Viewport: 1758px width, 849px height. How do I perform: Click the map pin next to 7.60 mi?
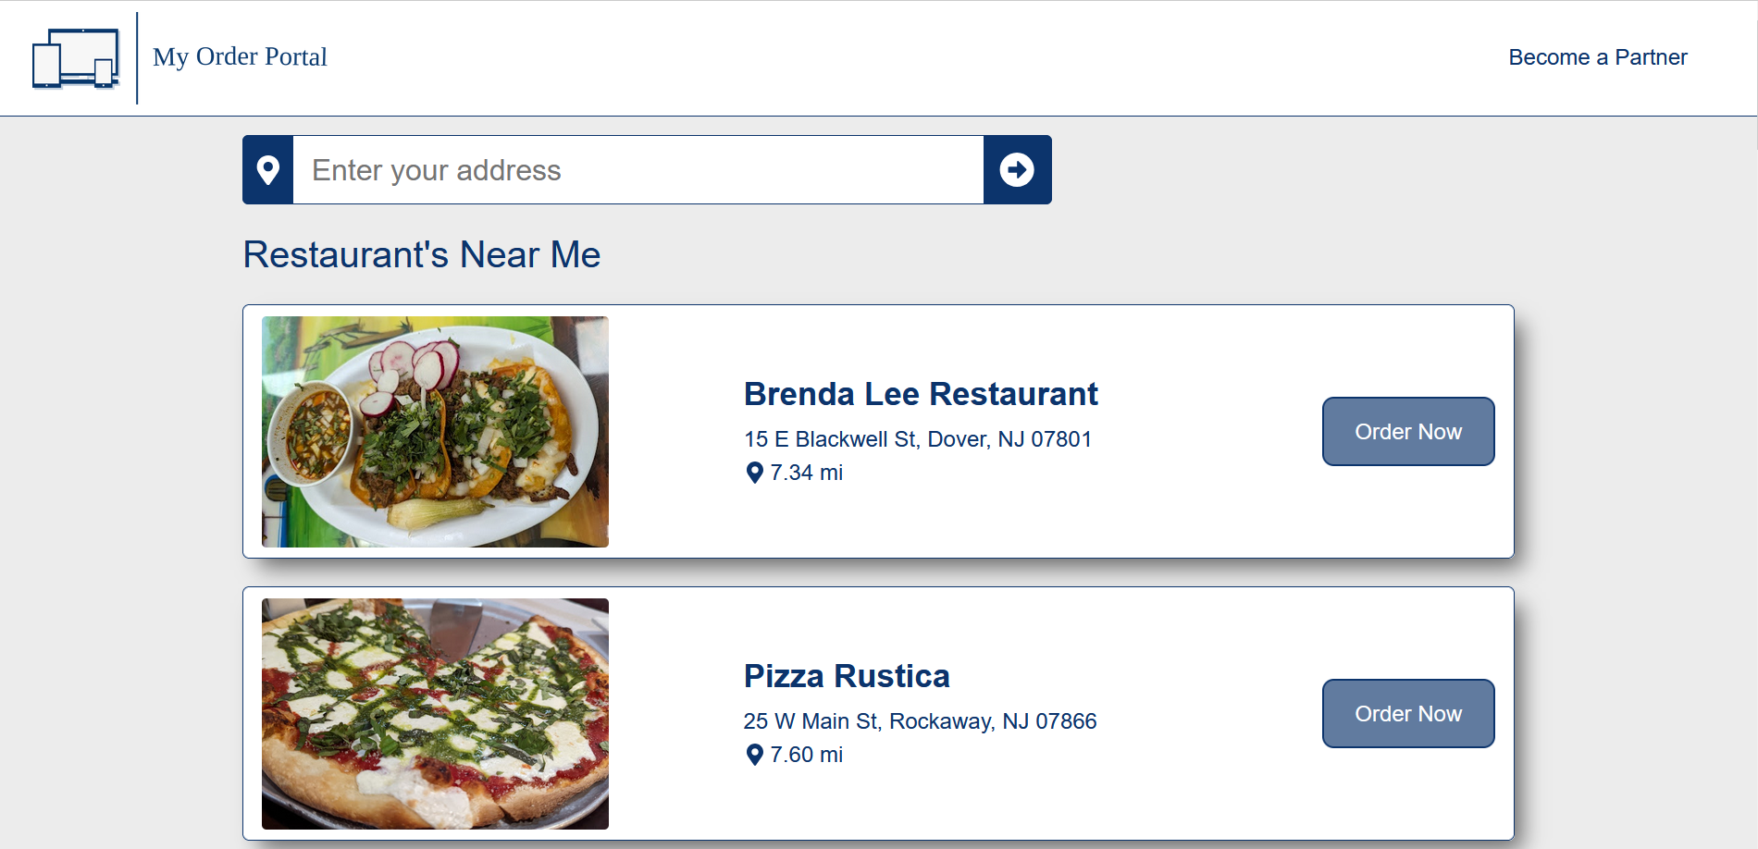755,755
